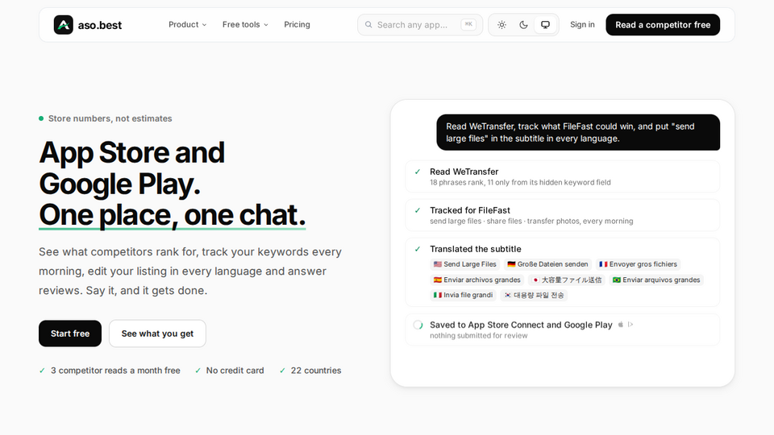Click the magnifier search icon
Viewport: 774px width, 435px height.
pos(368,25)
